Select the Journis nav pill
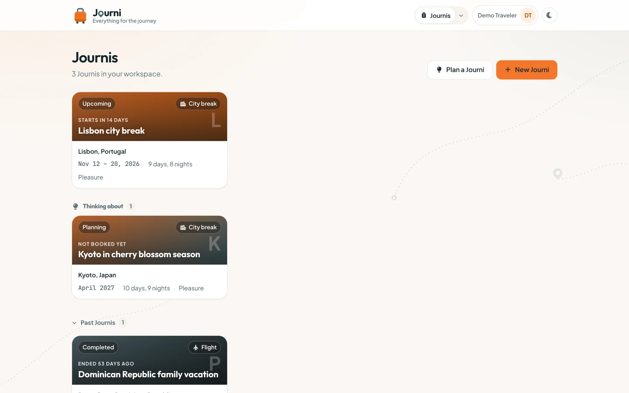The width and height of the screenshot is (629, 393). point(435,16)
